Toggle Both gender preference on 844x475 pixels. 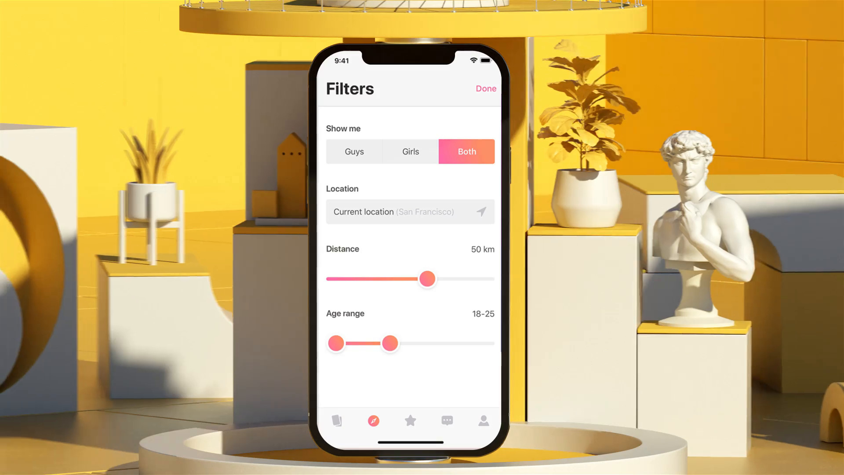(467, 151)
